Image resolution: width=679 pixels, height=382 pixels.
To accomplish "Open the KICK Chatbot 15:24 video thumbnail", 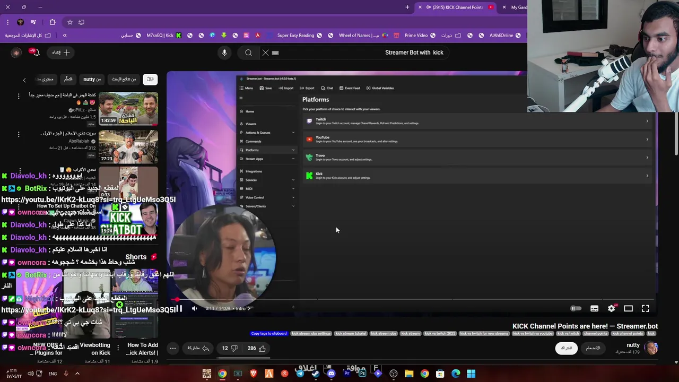I will pos(128,219).
